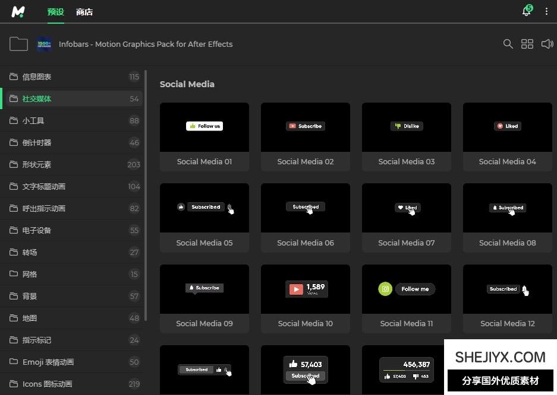The height and width of the screenshot is (395, 557).
Task: Pick the Social Media 11 Follow me preset
Action: pyautogui.click(x=407, y=289)
